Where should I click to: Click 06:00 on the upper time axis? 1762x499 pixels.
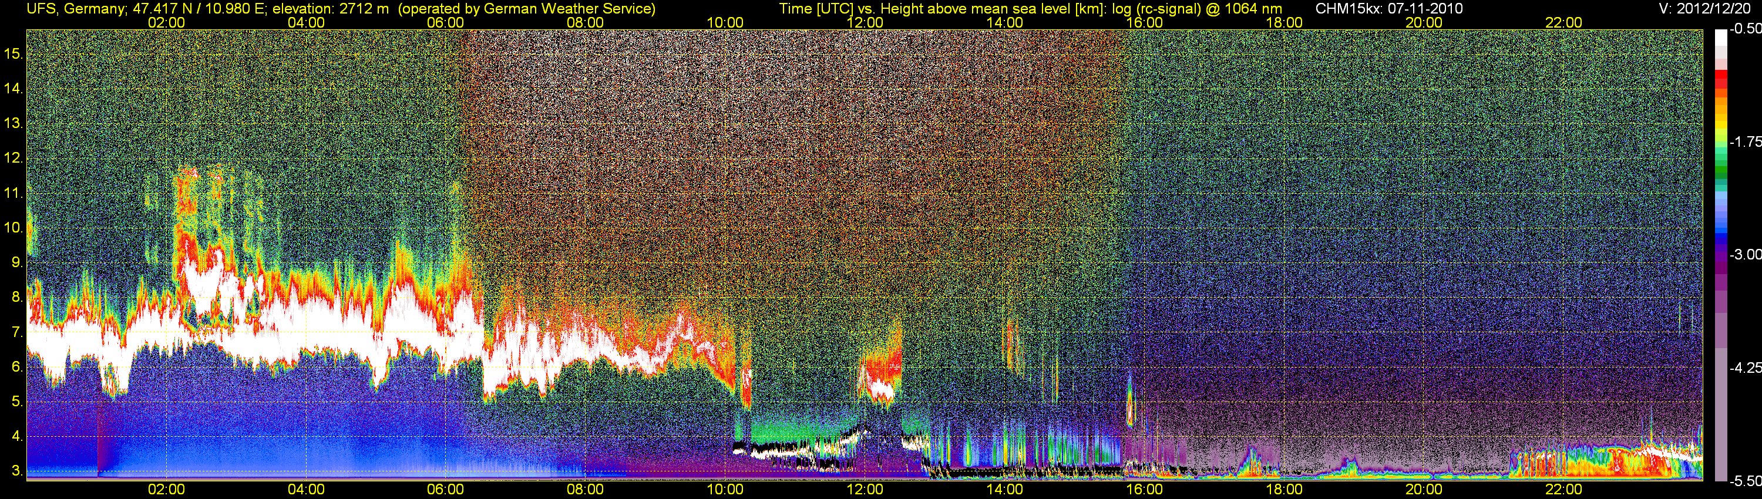coord(445,22)
